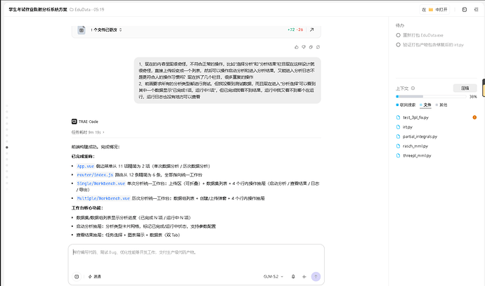
Task: Toggle the right sidebar list icon
Action: tap(476, 10)
